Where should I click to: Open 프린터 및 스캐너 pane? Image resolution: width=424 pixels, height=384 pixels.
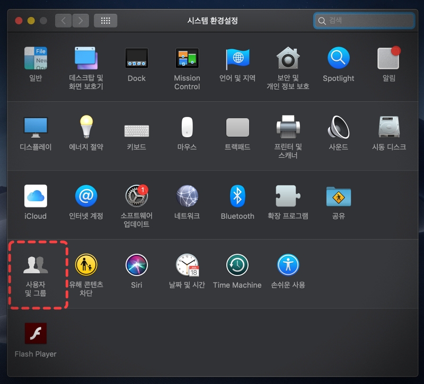click(x=288, y=127)
